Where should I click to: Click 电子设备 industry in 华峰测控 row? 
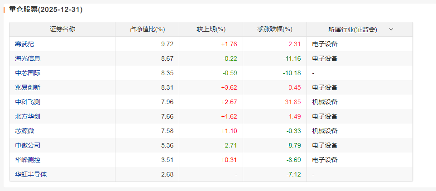(x=325, y=160)
